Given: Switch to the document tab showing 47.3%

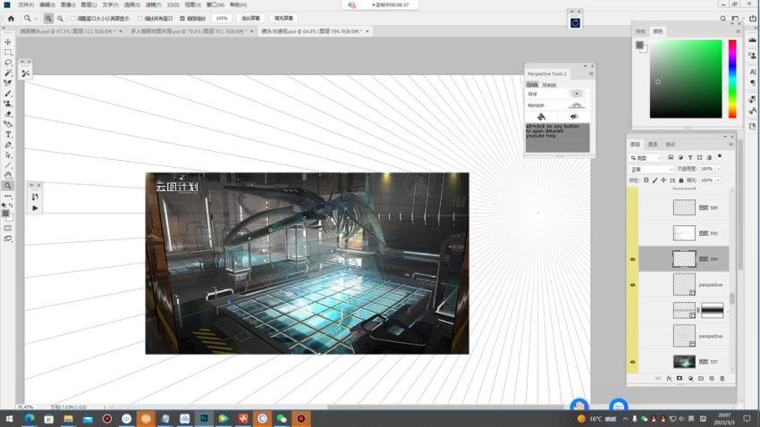Looking at the screenshot, I should 71,31.
